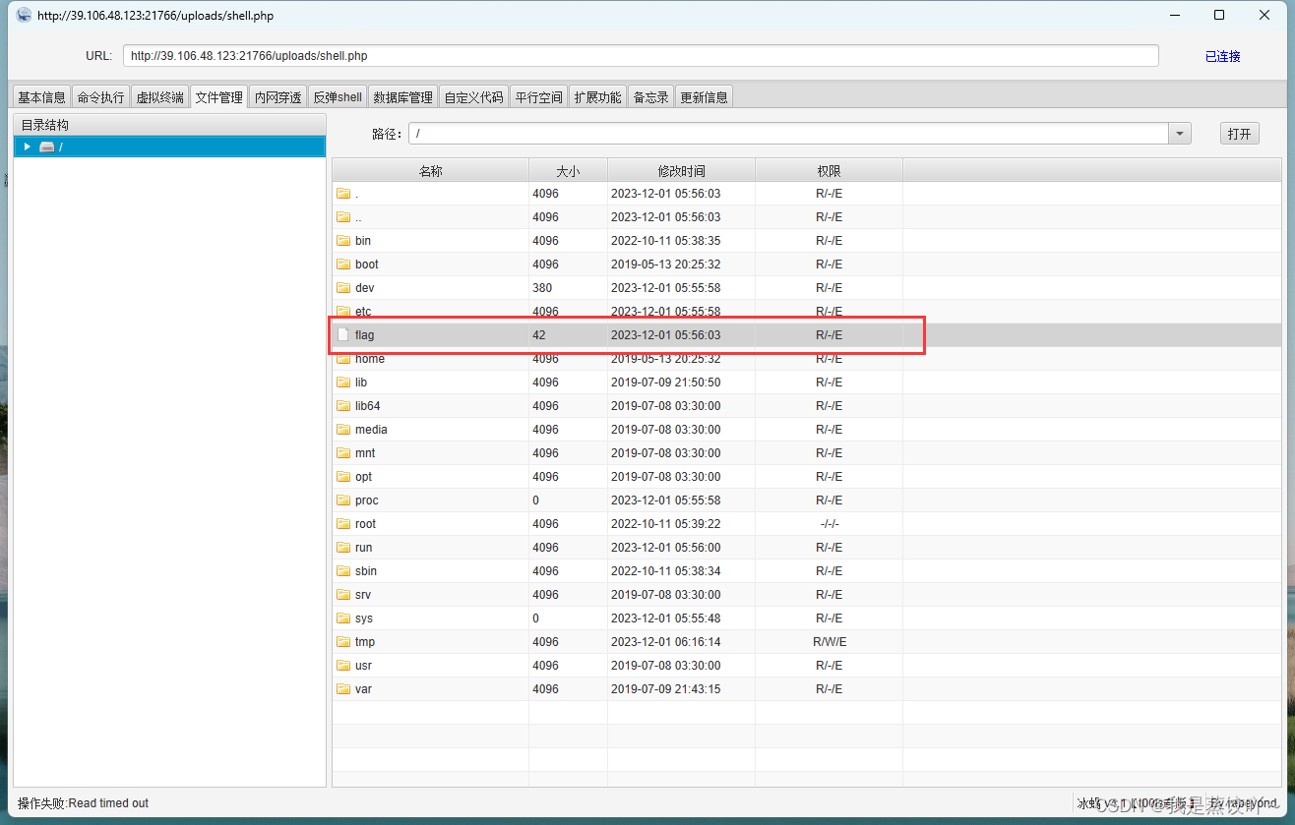Select the root folder icon
The height and width of the screenshot is (825, 1295).
[x=343, y=524]
